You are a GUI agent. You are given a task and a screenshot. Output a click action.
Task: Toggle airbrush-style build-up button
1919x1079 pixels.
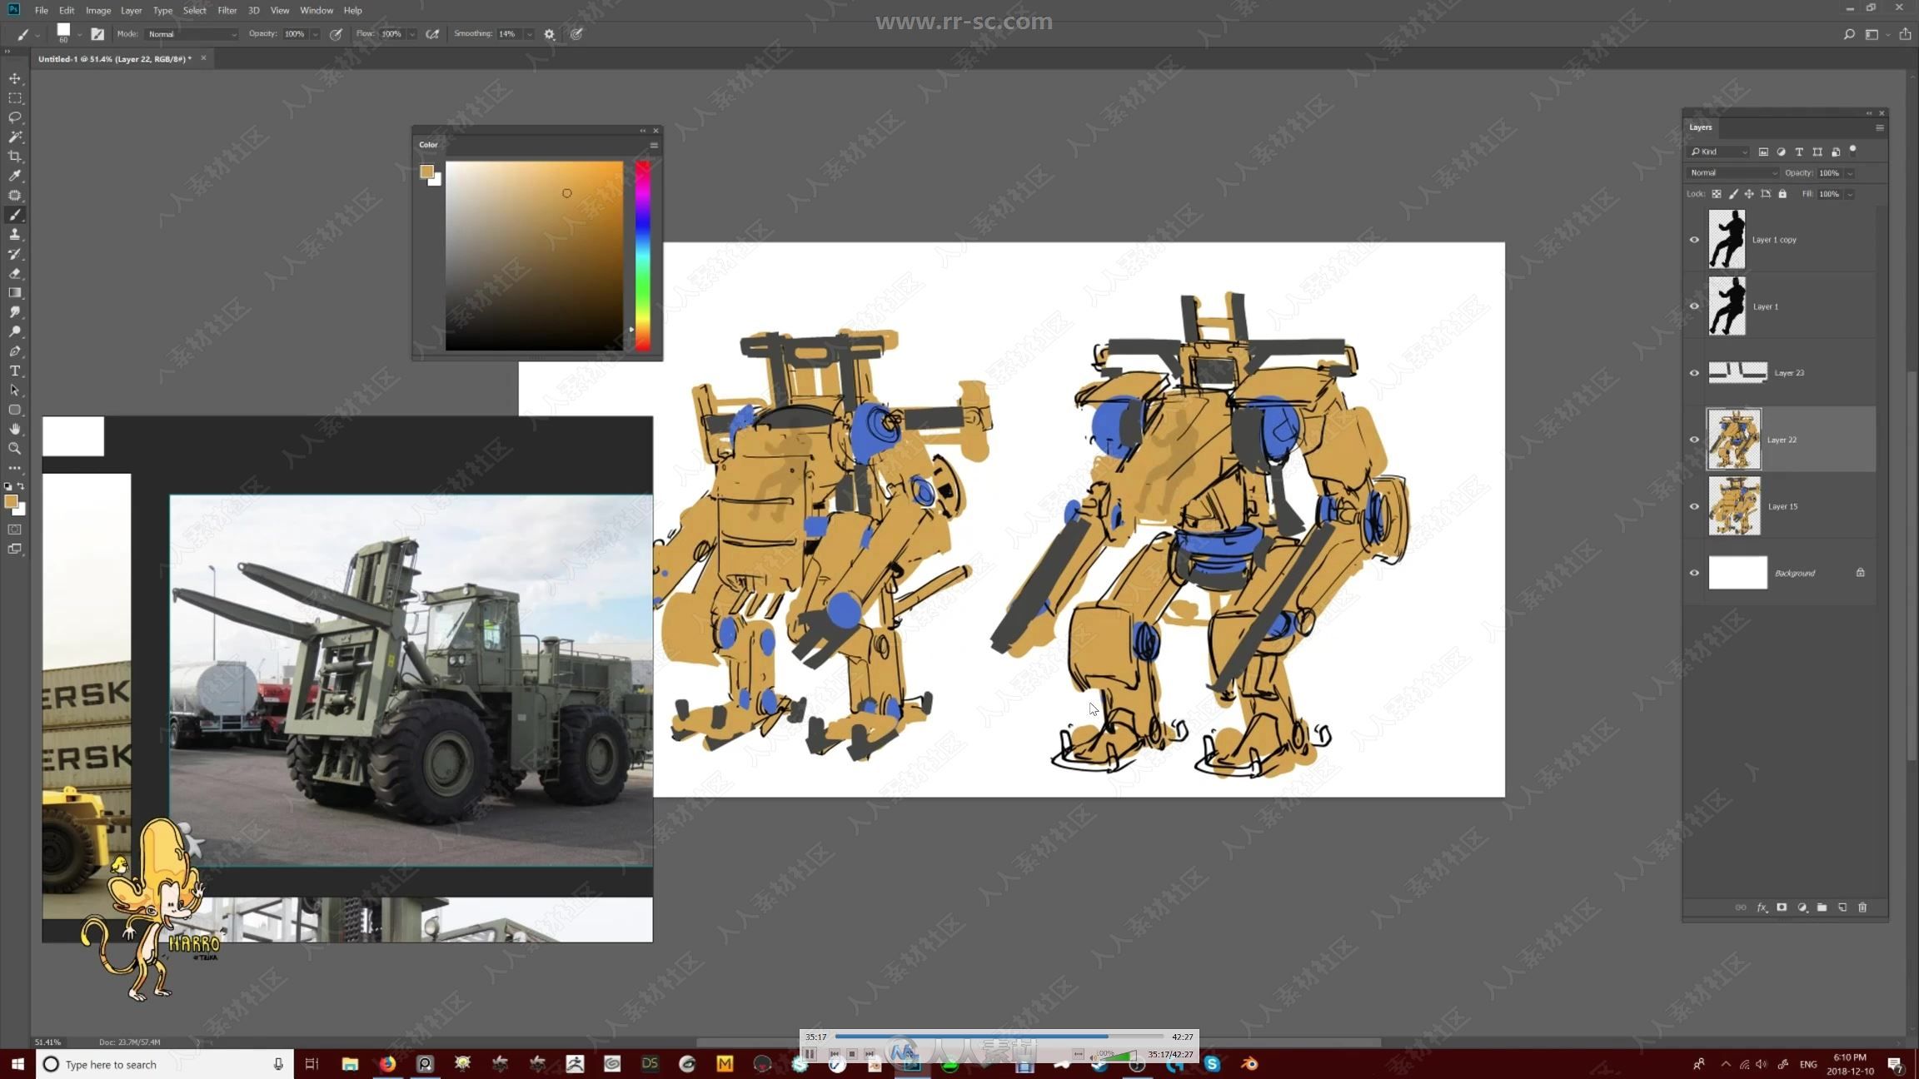coord(432,34)
